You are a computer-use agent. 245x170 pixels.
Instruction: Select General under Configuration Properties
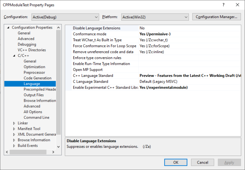pyautogui.click(x=24, y=33)
